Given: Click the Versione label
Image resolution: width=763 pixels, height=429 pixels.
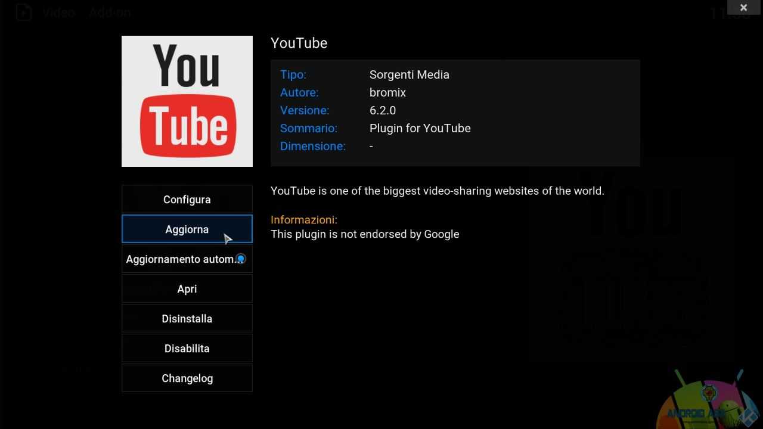Looking at the screenshot, I should pos(305,110).
